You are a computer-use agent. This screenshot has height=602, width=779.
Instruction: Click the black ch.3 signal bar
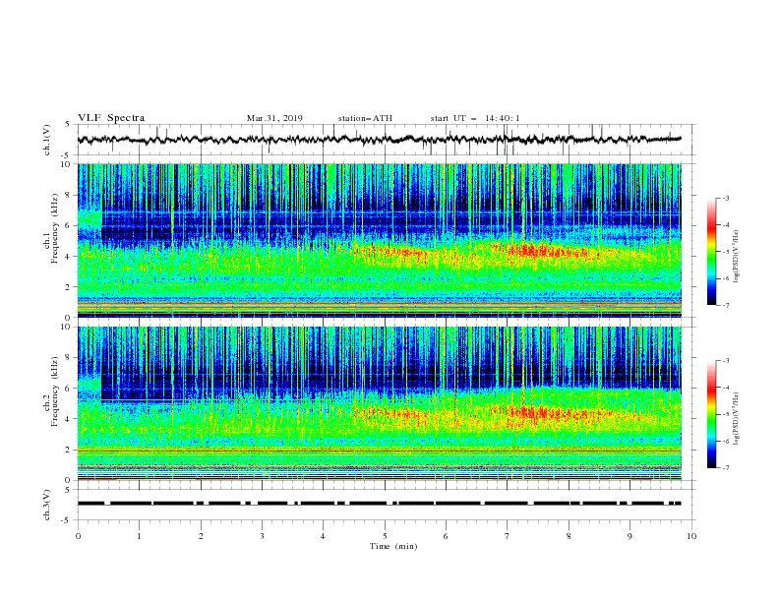(x=380, y=504)
